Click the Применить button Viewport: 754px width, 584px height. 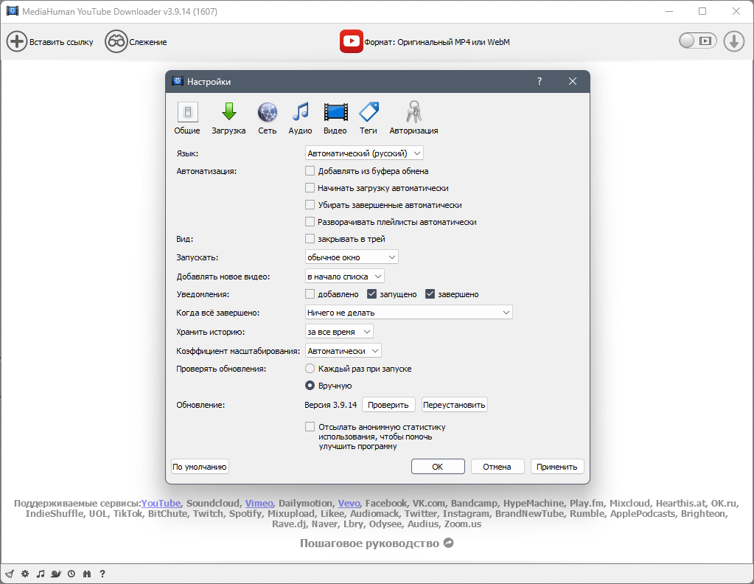tap(557, 466)
